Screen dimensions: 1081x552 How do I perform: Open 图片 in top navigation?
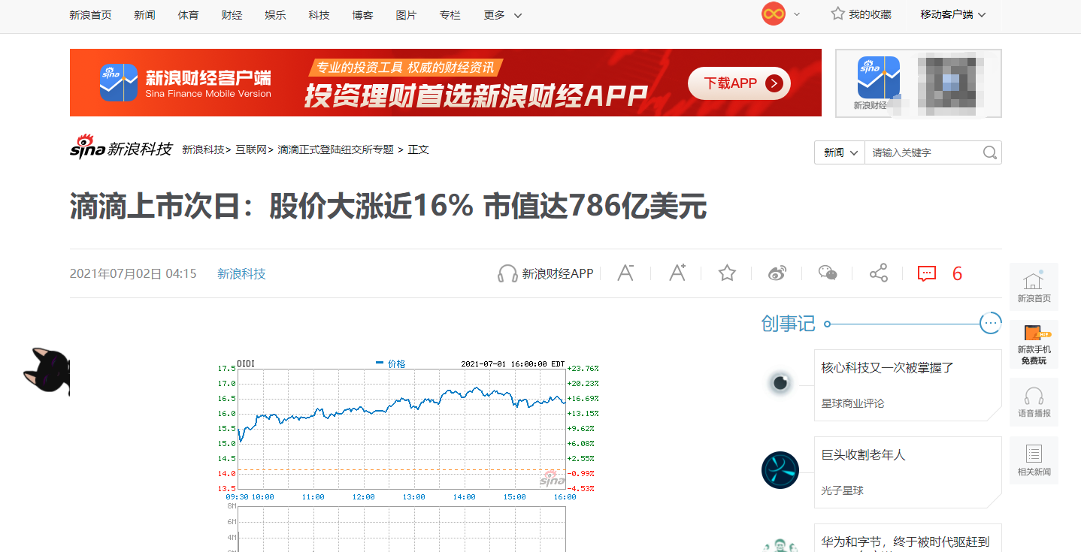406,15
